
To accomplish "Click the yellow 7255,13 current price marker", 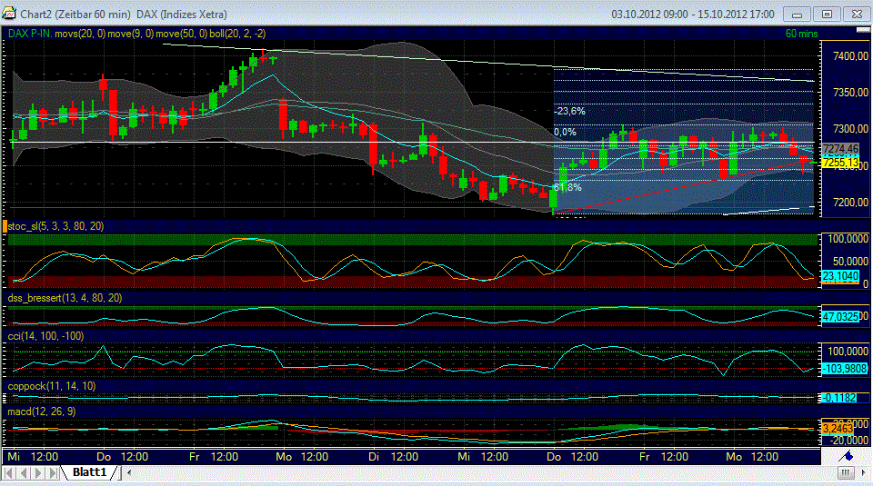I will tap(840, 163).
